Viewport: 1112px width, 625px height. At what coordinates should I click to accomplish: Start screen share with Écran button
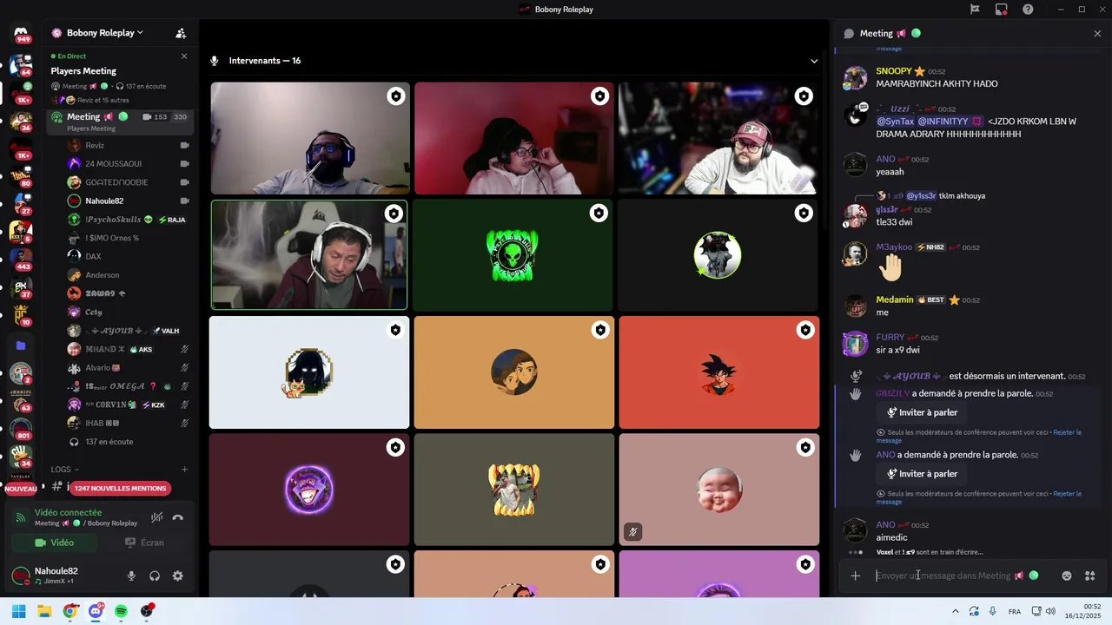[144, 543]
